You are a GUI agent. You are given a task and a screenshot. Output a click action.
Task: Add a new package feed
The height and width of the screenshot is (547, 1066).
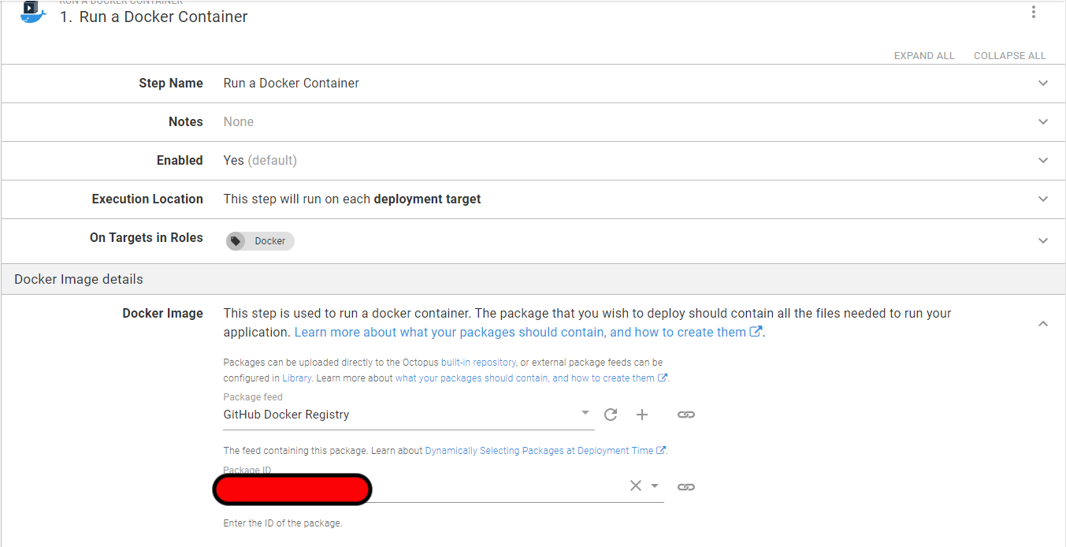tap(642, 414)
